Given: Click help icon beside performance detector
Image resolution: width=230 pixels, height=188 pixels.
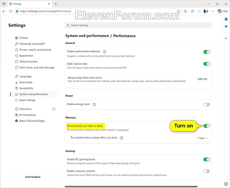Looking at the screenshot, I should tap(105, 52).
